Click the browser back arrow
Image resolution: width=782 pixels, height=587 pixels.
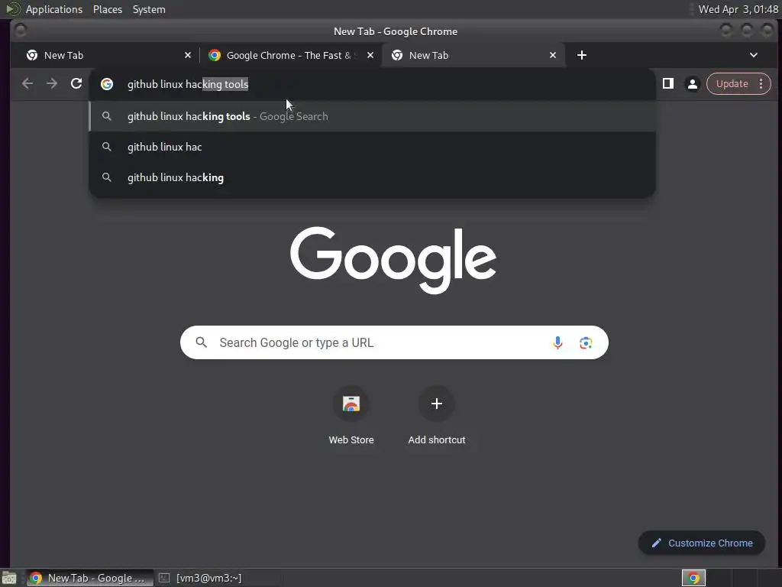click(27, 84)
